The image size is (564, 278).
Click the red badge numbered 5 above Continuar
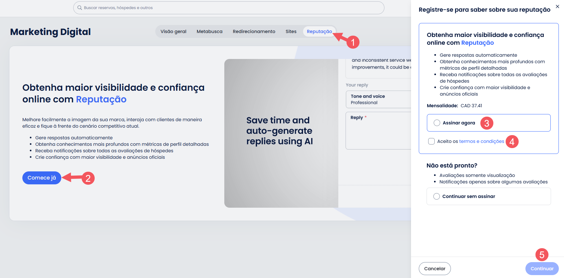click(x=542, y=255)
